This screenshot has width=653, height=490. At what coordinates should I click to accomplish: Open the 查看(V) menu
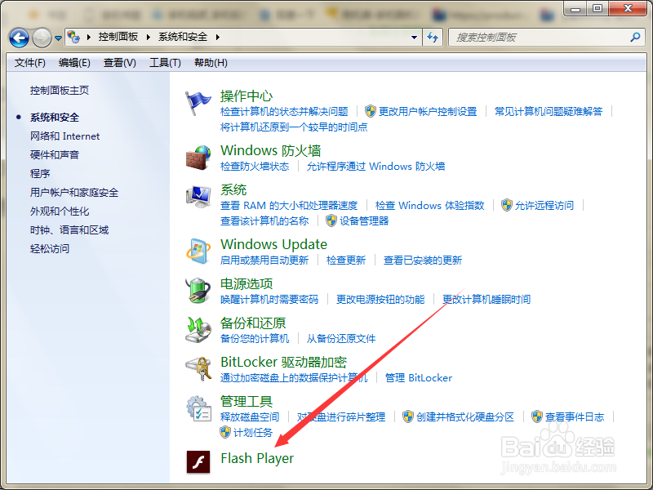[119, 63]
